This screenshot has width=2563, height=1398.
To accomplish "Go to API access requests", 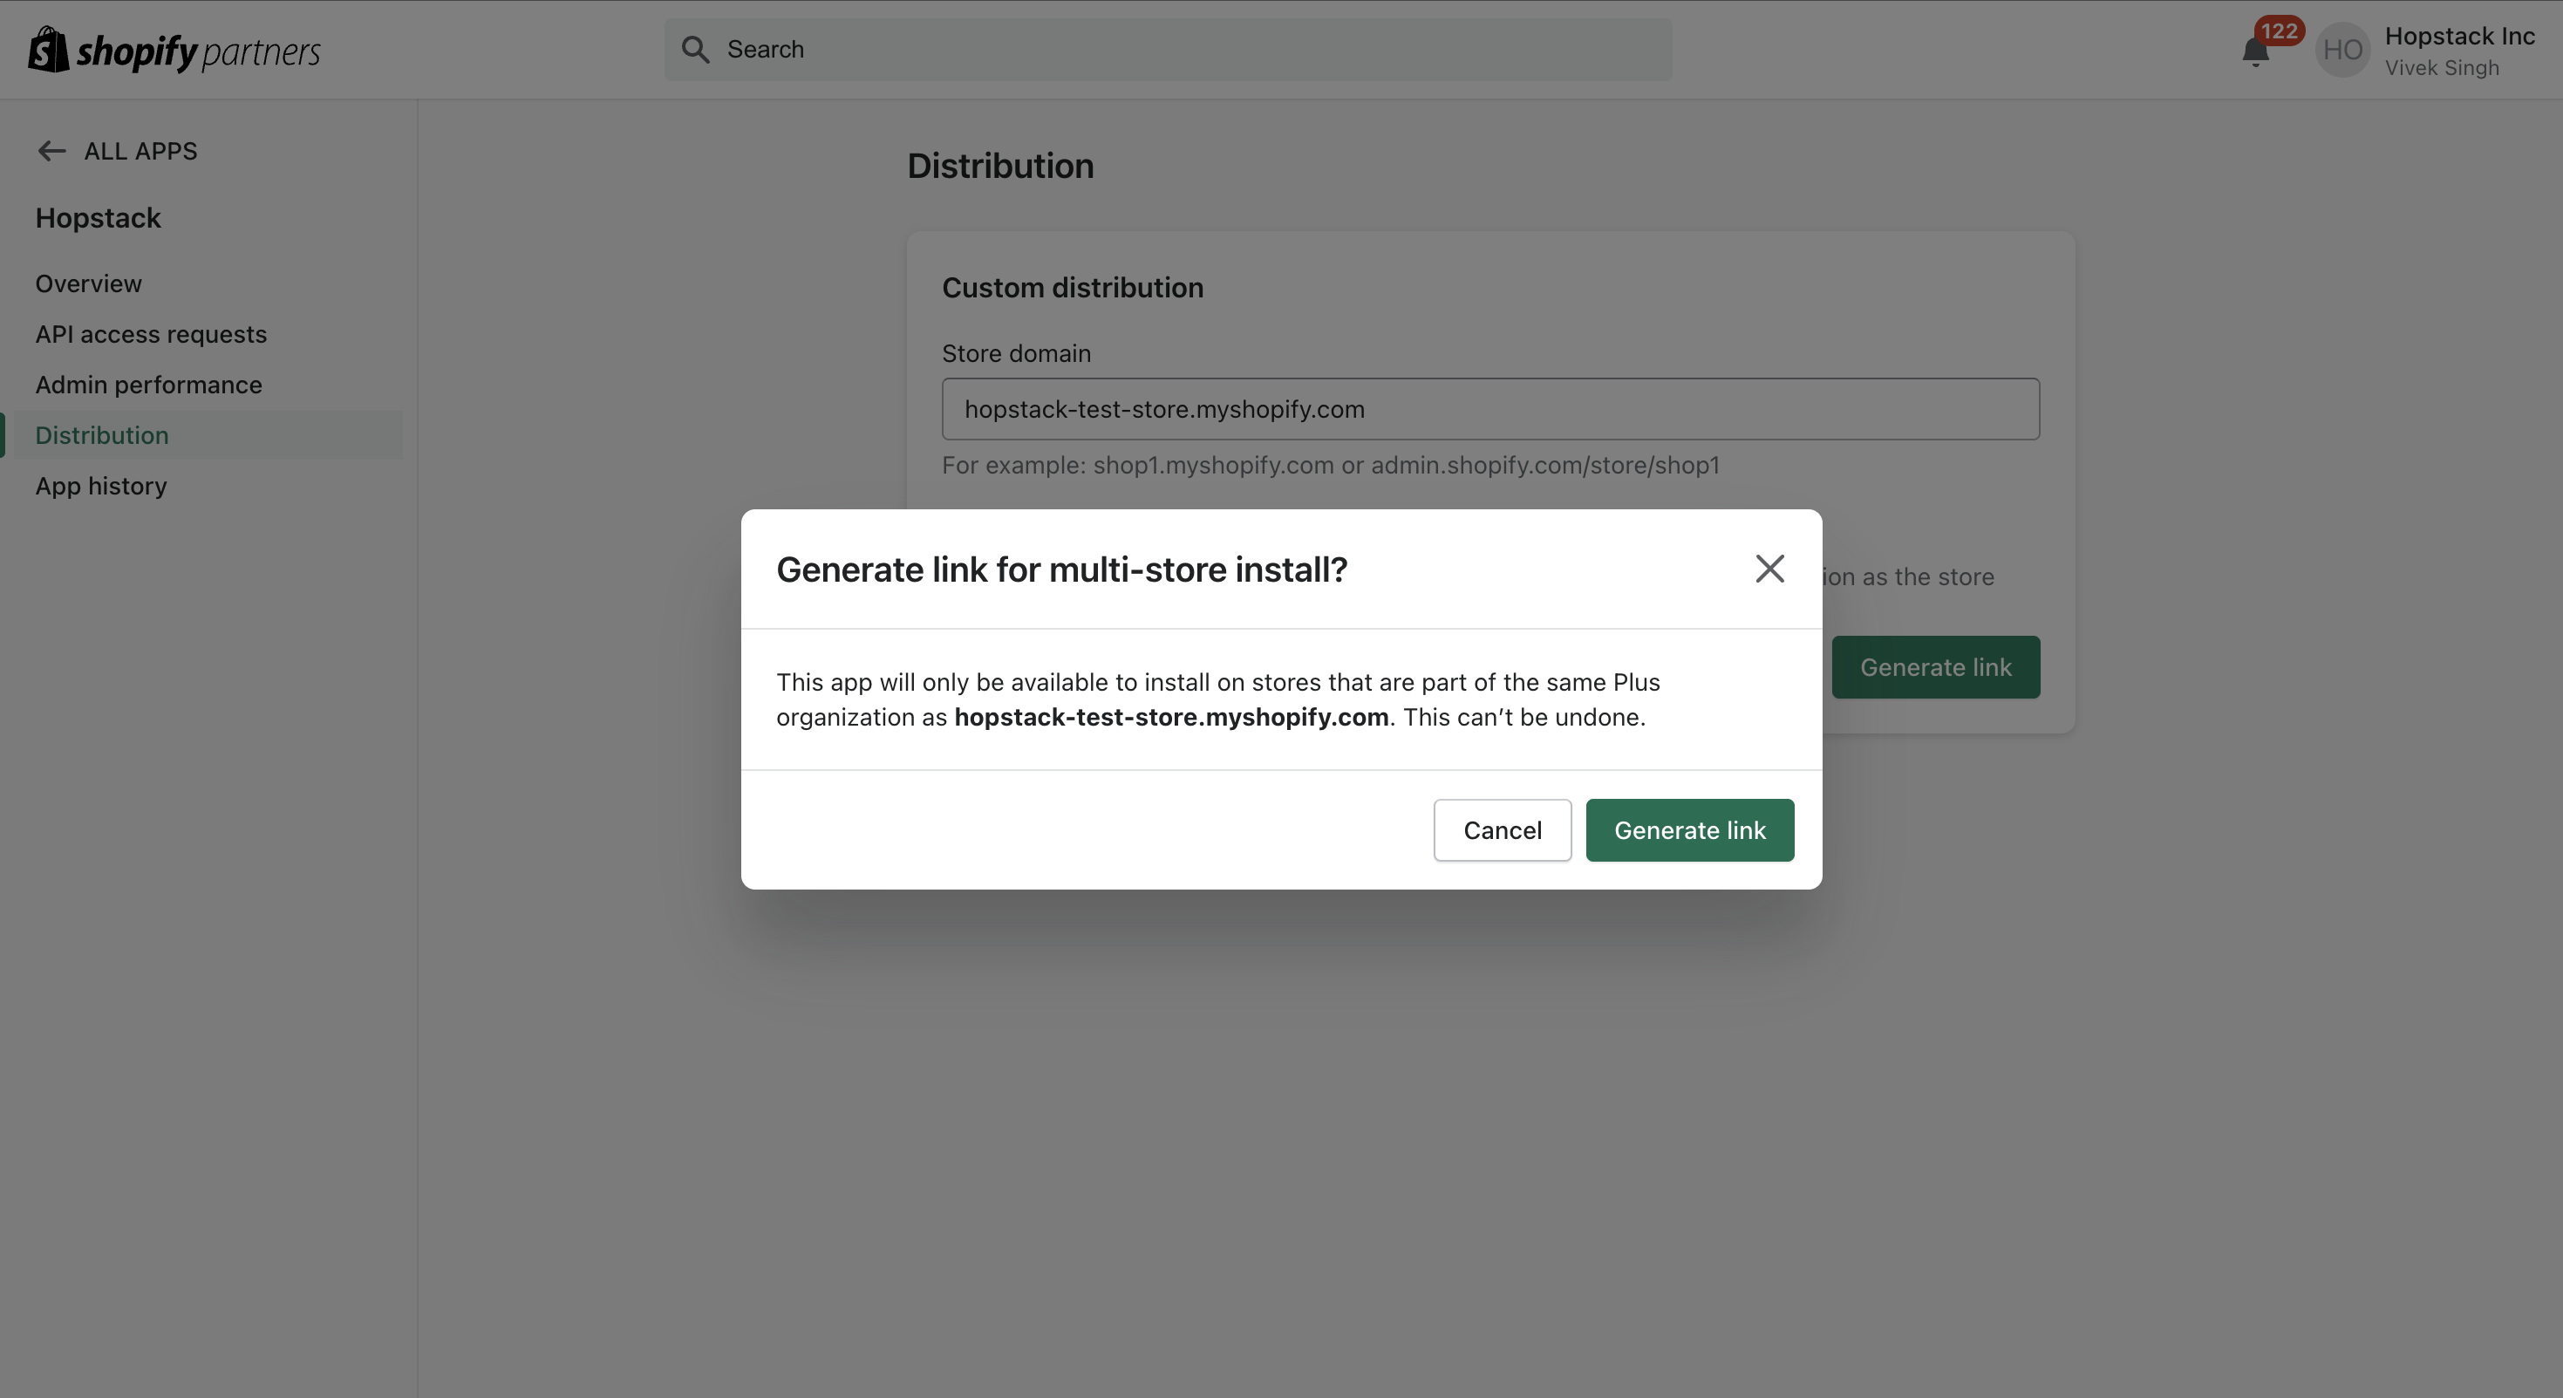I will pos(151,334).
